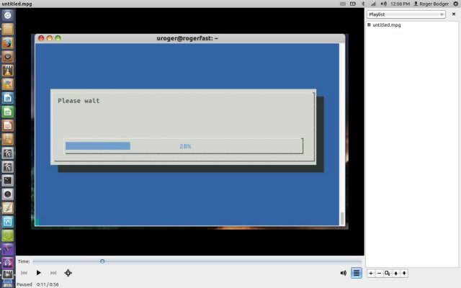
Task: Open the speaker icon below Firefox
Action: [8, 57]
